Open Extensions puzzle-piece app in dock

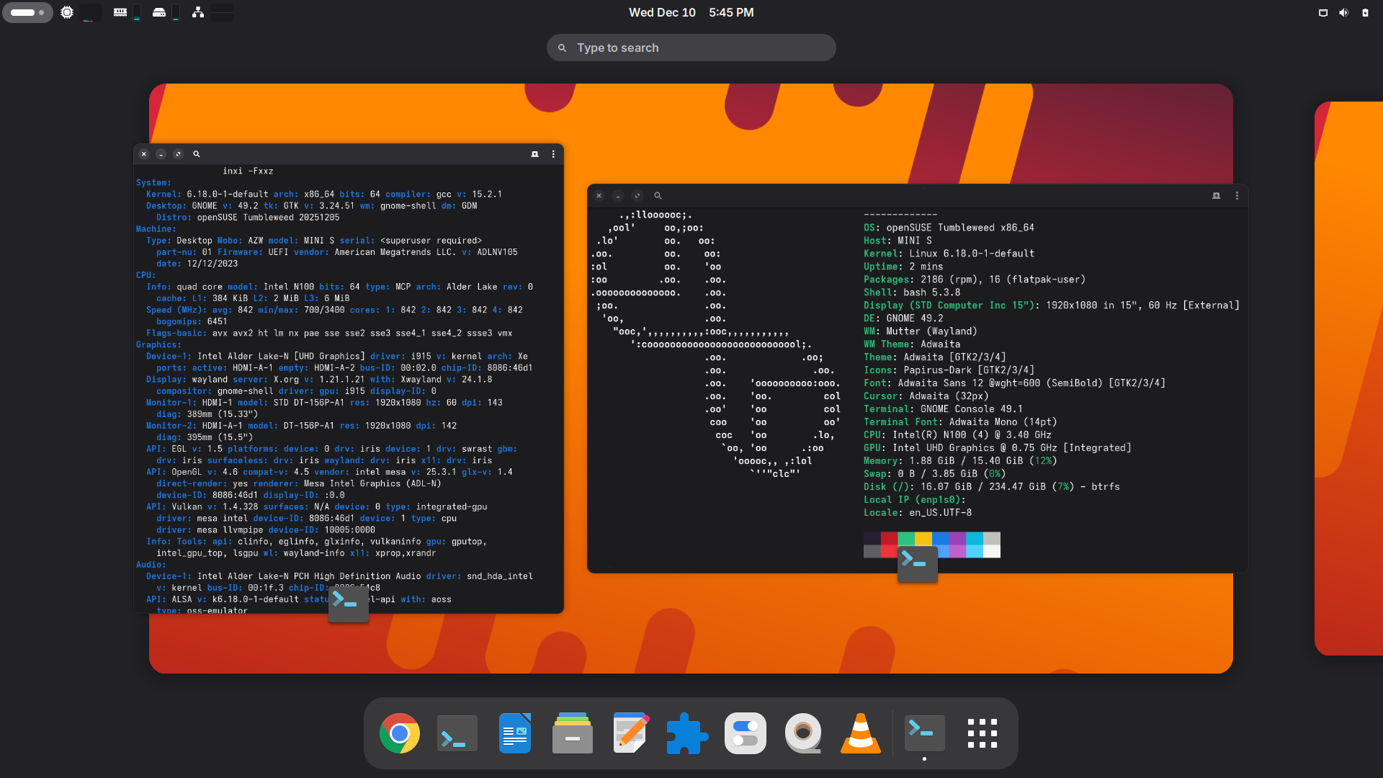click(x=687, y=733)
